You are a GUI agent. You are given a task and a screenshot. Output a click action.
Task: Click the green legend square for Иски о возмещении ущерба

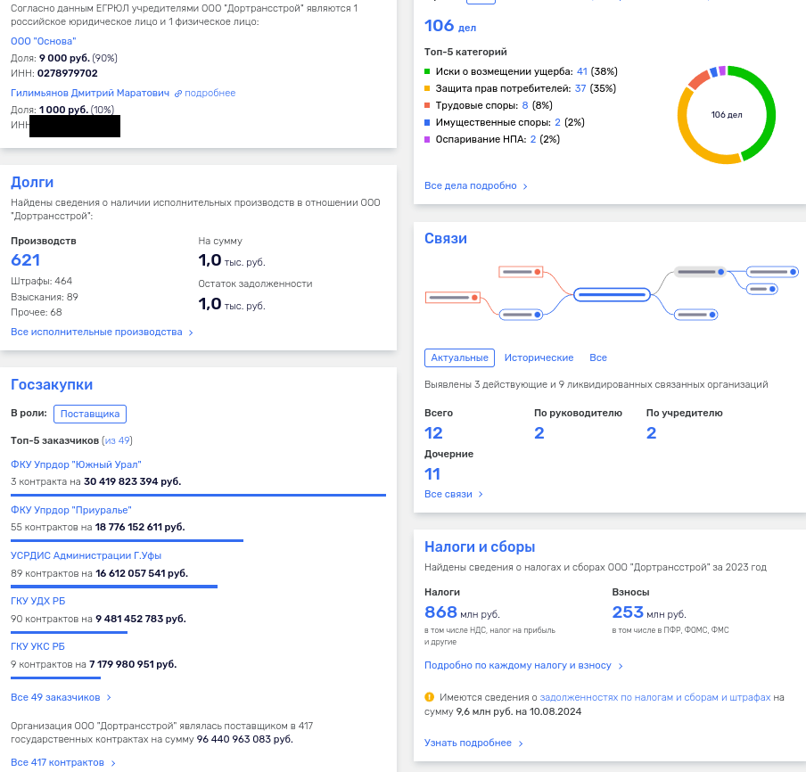[x=427, y=71]
